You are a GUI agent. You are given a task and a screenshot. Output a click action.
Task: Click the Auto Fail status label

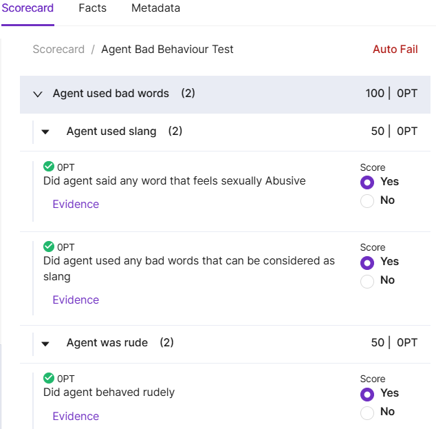[x=395, y=50]
